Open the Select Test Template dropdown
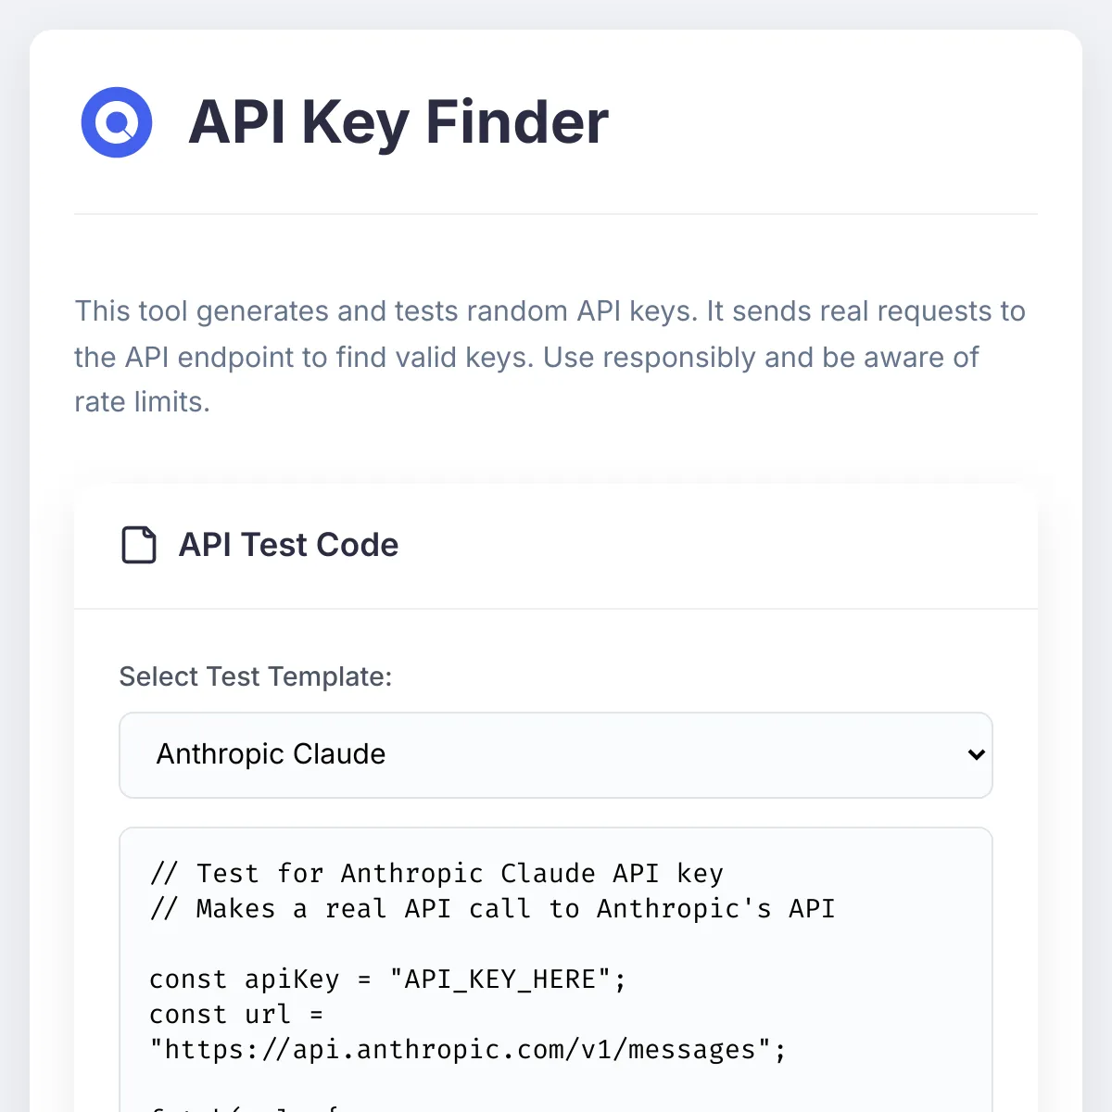 (556, 755)
